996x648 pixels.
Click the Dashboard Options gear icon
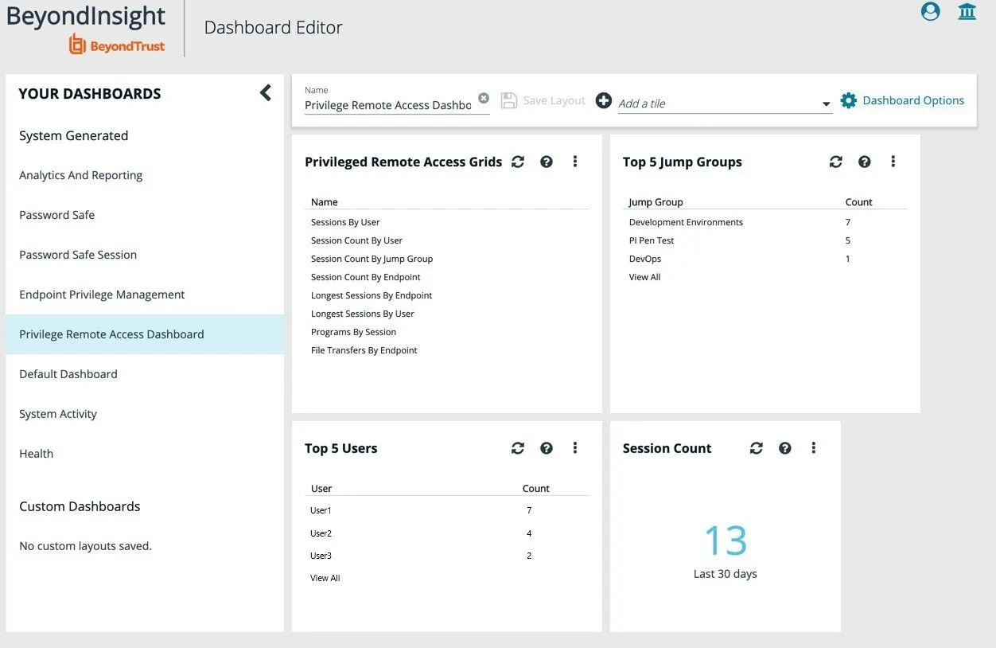point(849,100)
